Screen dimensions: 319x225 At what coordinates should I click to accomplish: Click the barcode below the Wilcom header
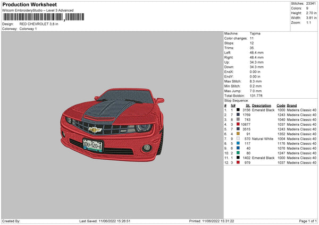pos(32,18)
